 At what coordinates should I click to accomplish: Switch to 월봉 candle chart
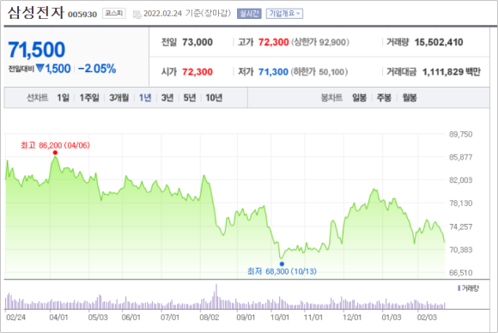[x=410, y=98]
